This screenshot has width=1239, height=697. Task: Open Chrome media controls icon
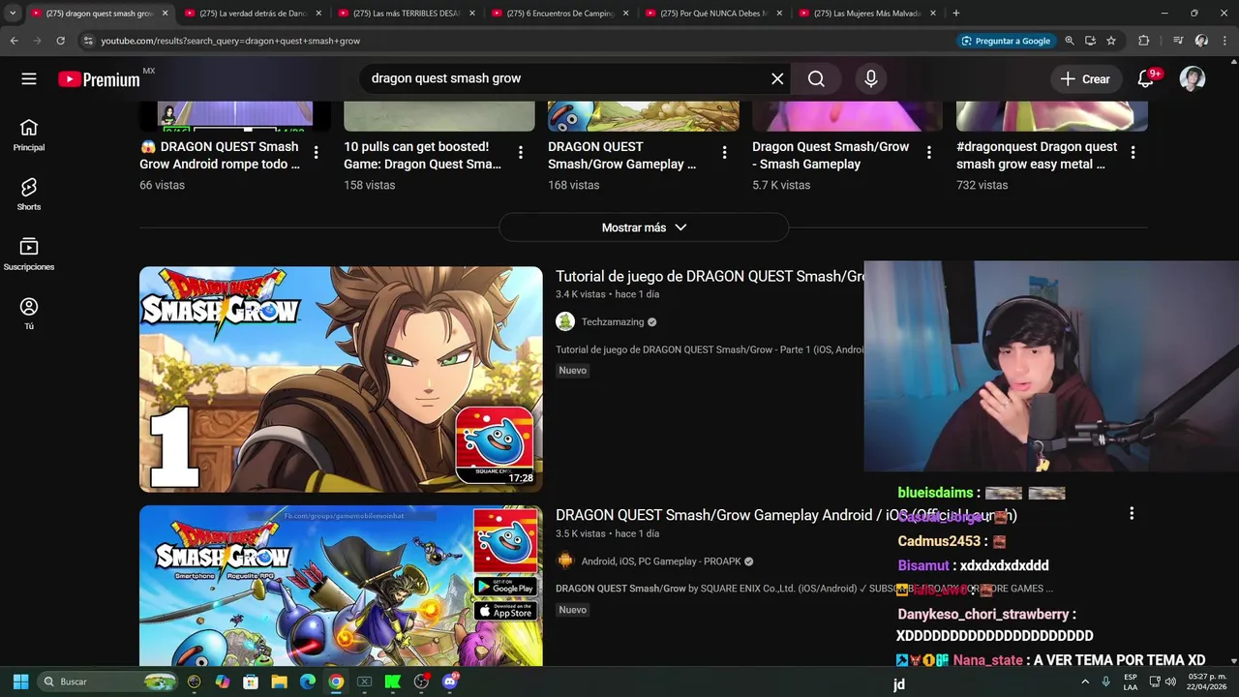click(x=1178, y=41)
